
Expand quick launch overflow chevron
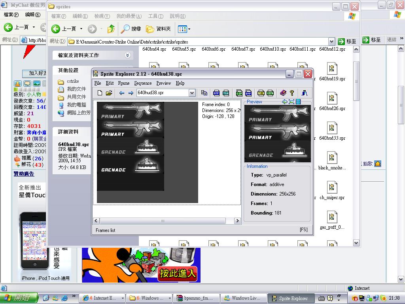pos(74,296)
